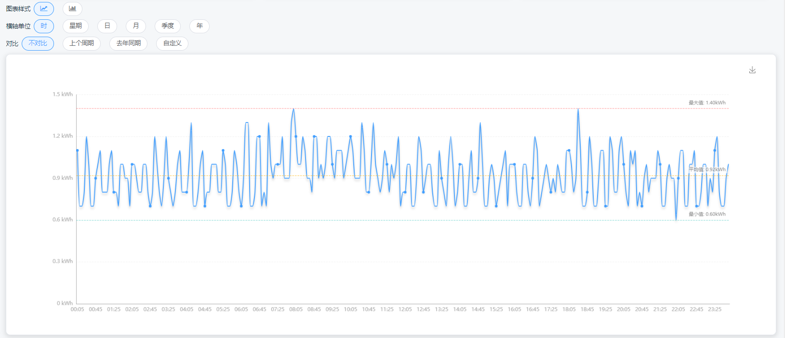Click the 12:05 label on the x-axis
The width and height of the screenshot is (785, 338).
[405, 310]
